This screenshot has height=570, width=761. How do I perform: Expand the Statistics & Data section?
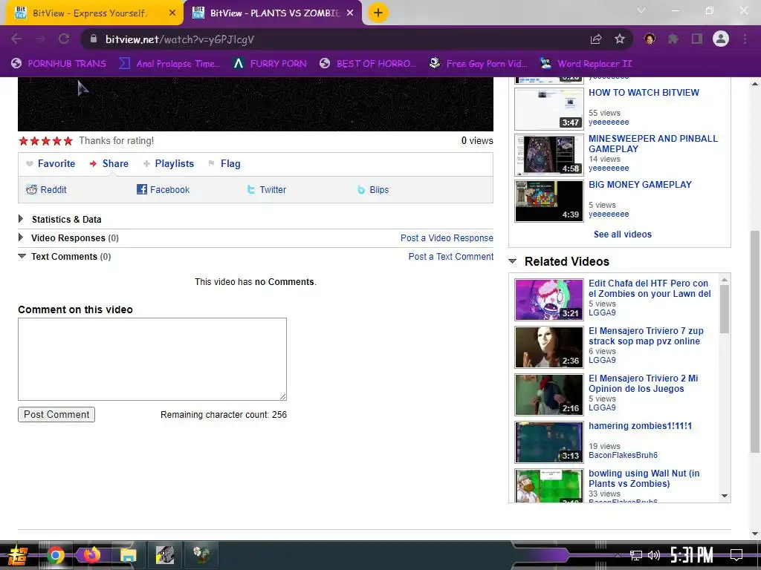[21, 219]
